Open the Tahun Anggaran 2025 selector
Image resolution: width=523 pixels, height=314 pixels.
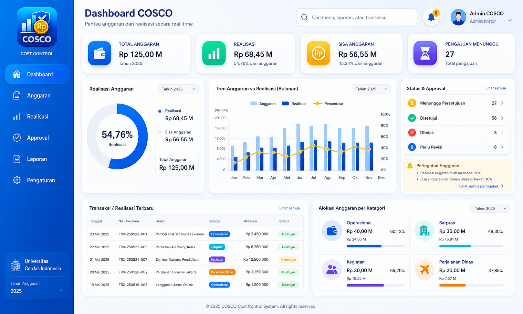pyautogui.click(x=37, y=287)
